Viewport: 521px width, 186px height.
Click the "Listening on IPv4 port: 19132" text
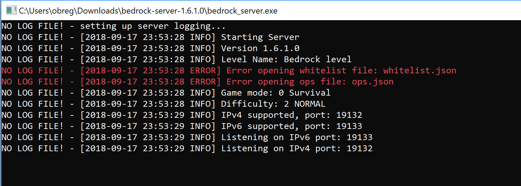[x=296, y=148]
